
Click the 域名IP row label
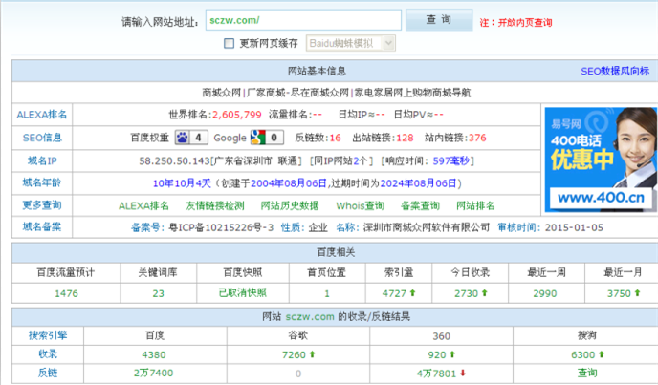[42, 160]
